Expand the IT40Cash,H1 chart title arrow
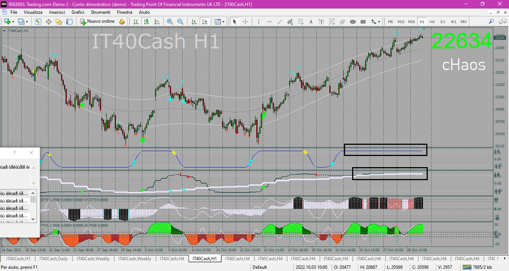The width and height of the screenshot is (509, 271). click(x=4, y=31)
